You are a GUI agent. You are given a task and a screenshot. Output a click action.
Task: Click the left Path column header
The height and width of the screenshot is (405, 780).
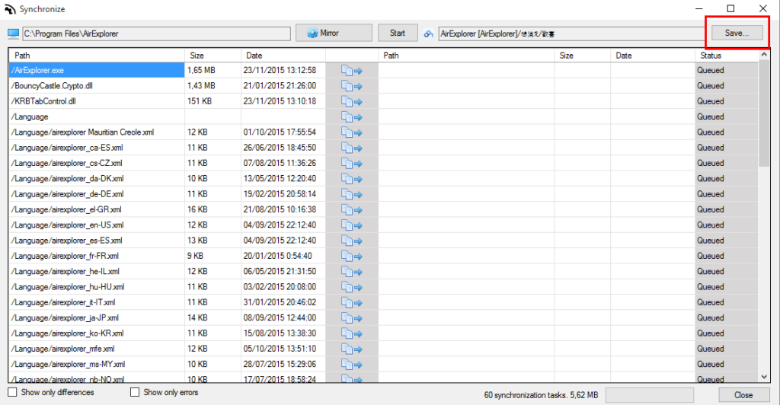[97, 55]
